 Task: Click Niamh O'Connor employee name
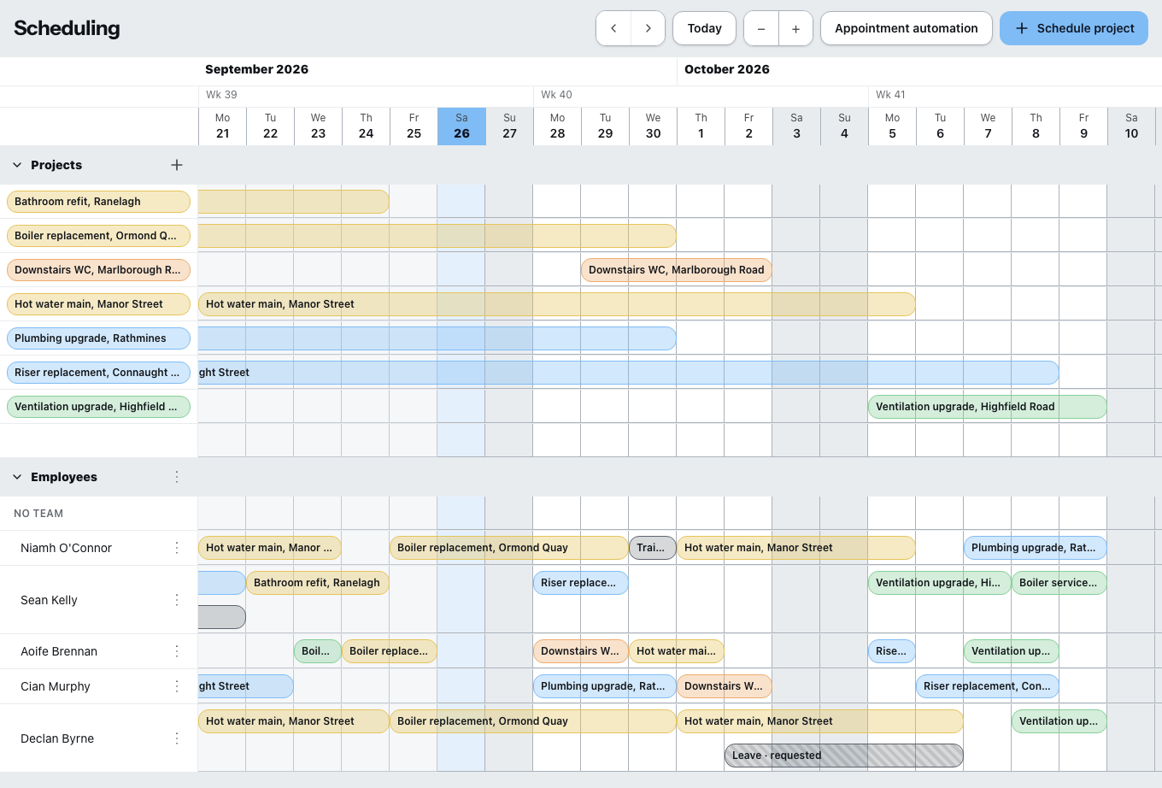click(x=67, y=548)
